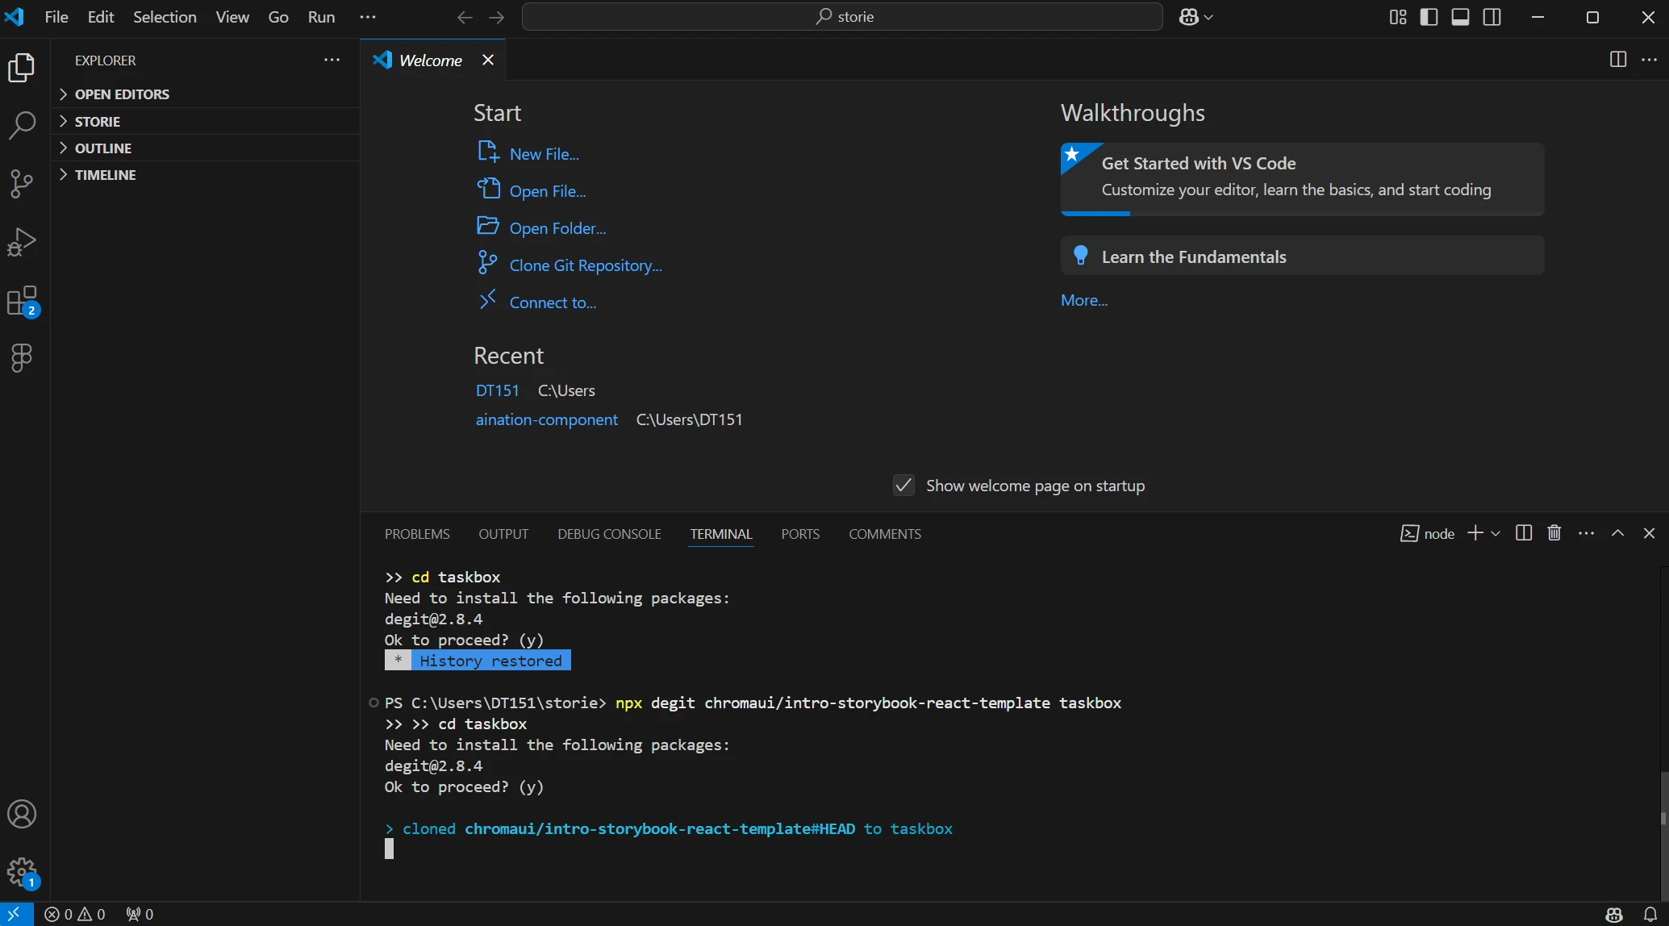Image resolution: width=1669 pixels, height=926 pixels.
Task: Click the Open File... link
Action: pos(532,190)
